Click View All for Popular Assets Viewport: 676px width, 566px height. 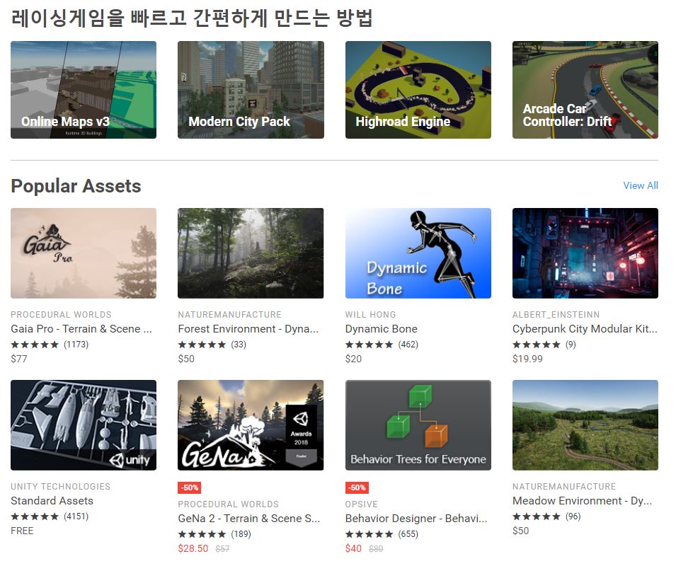[640, 185]
